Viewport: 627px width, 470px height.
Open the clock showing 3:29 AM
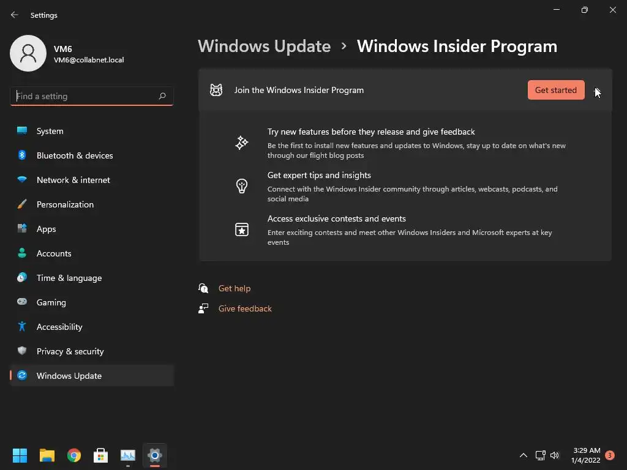586,455
